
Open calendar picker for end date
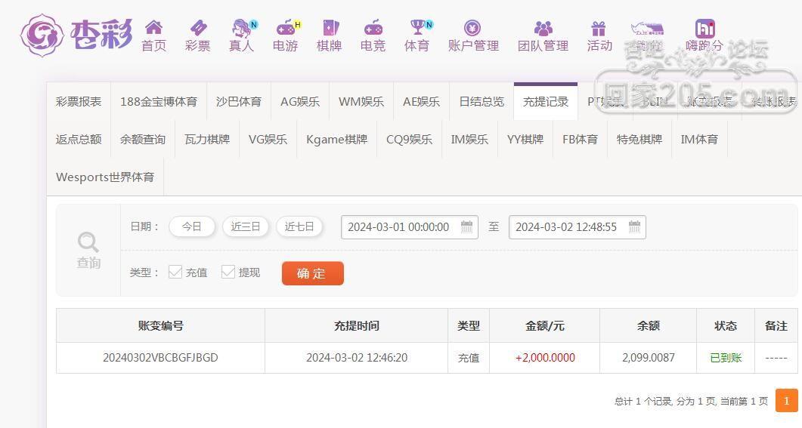[634, 226]
